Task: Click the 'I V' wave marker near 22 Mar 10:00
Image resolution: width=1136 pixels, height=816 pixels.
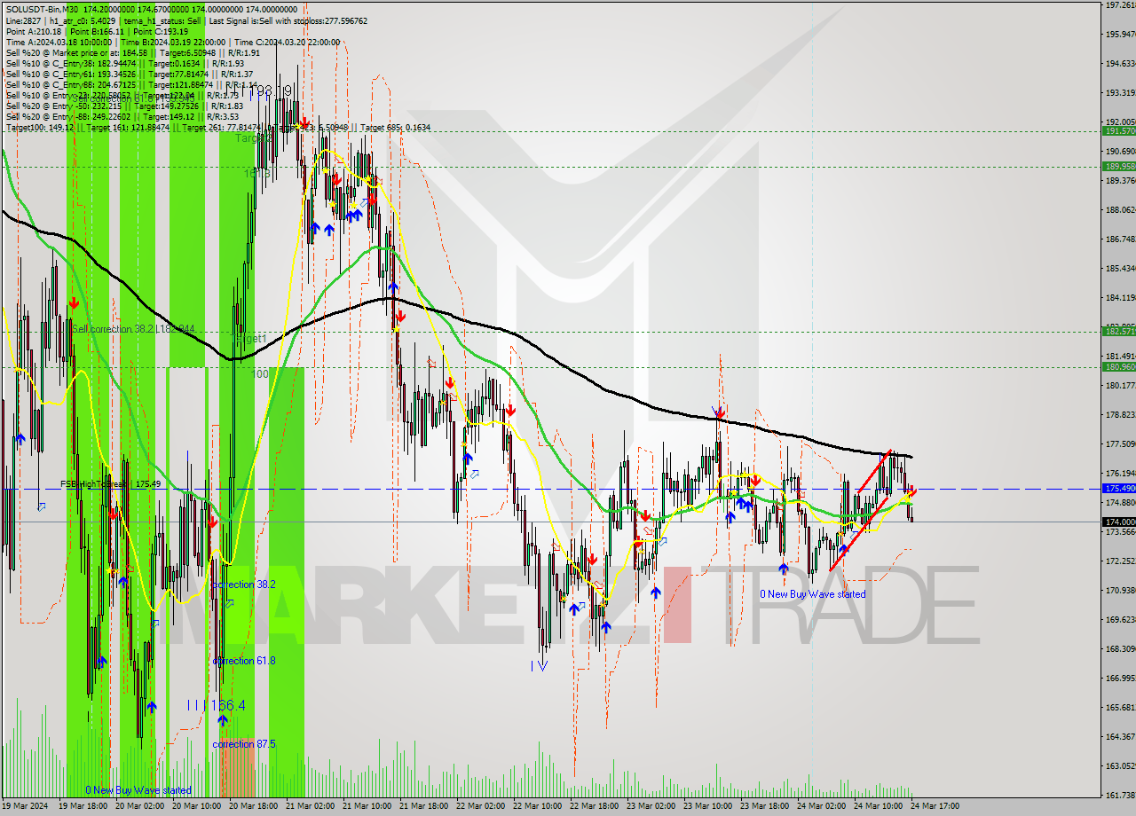Action: [540, 665]
